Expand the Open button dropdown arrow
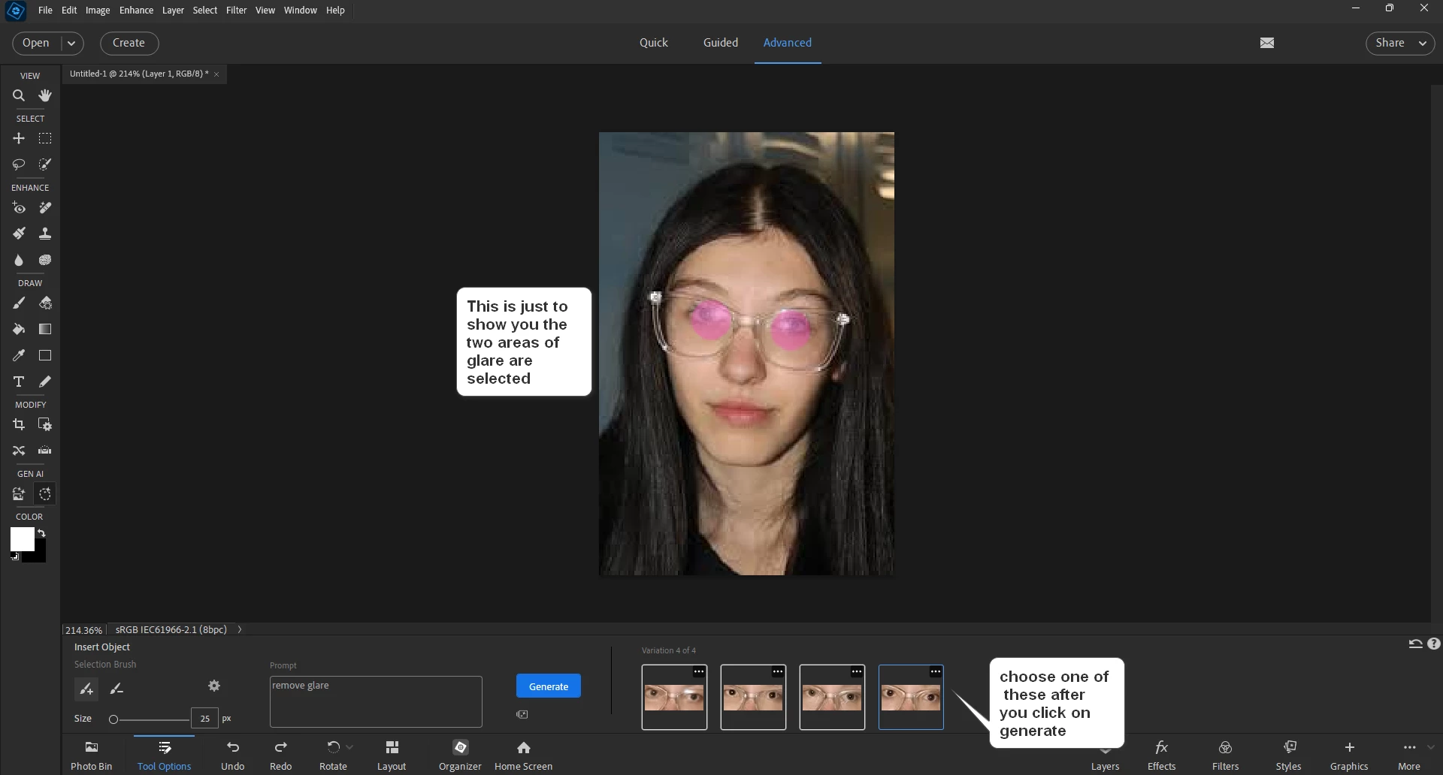The image size is (1443, 775). [x=71, y=44]
